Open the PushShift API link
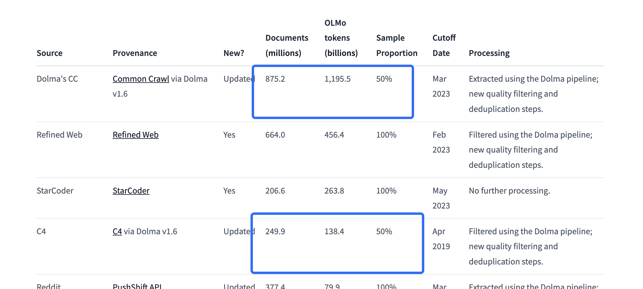The image size is (643, 289). click(x=137, y=286)
